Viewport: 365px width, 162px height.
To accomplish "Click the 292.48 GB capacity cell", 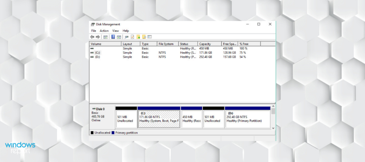I will [206, 57].
